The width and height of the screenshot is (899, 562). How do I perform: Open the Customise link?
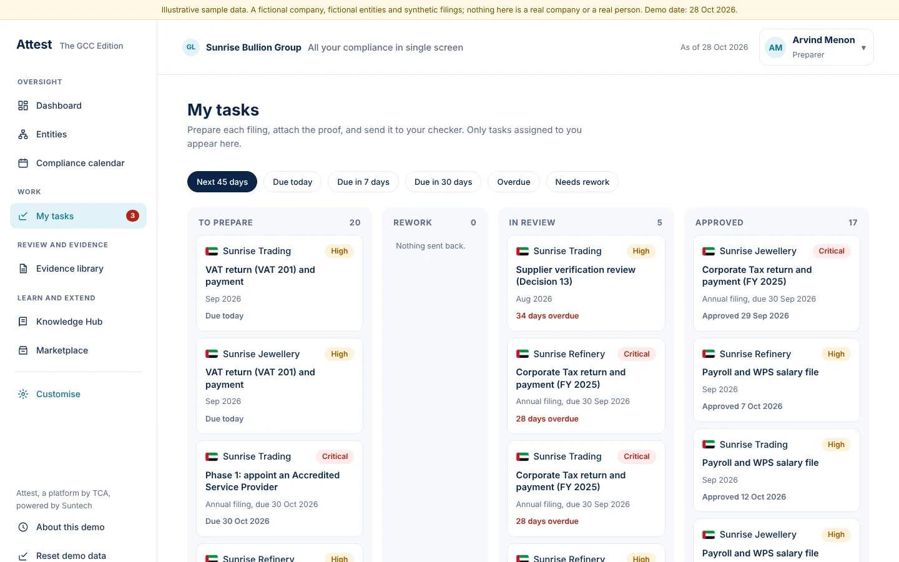tap(78, 394)
